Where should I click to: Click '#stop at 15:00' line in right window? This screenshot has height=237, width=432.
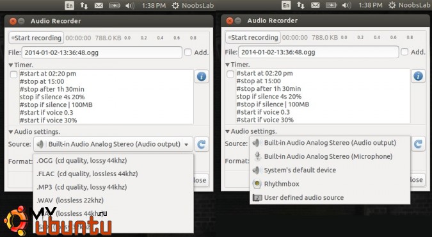(x=259, y=81)
